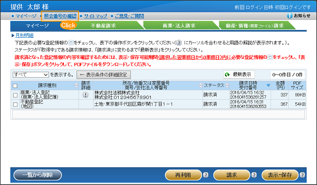The width and height of the screenshot is (317, 185).
Task: Open the サイトマップ link
Action: (x=96, y=16)
